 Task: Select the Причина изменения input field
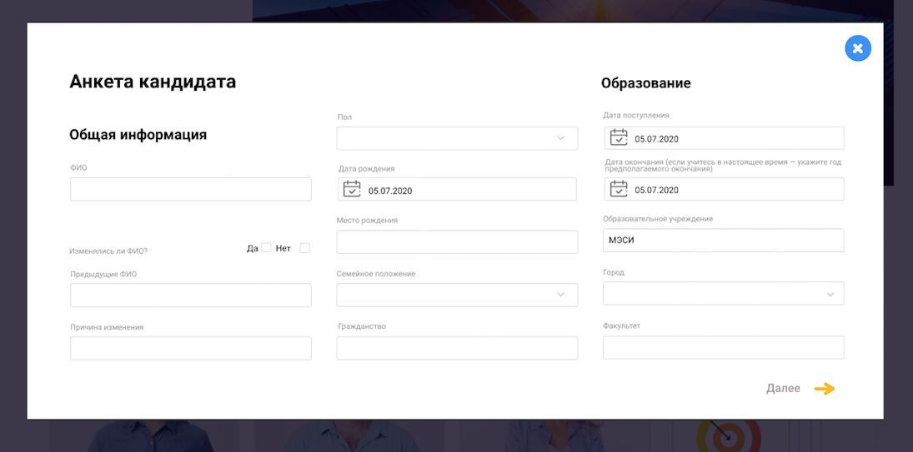[x=190, y=348]
